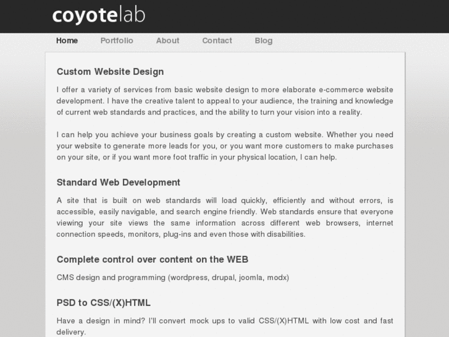Click the word 'modx' in the CMS line
This screenshot has width=449, height=337.
[x=279, y=278]
